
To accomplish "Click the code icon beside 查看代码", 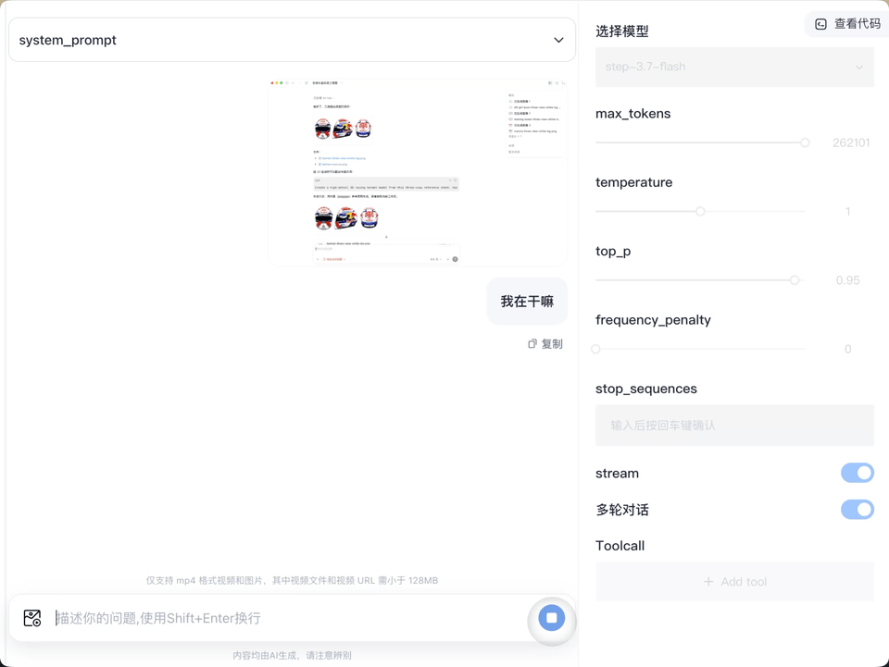I will pos(820,24).
